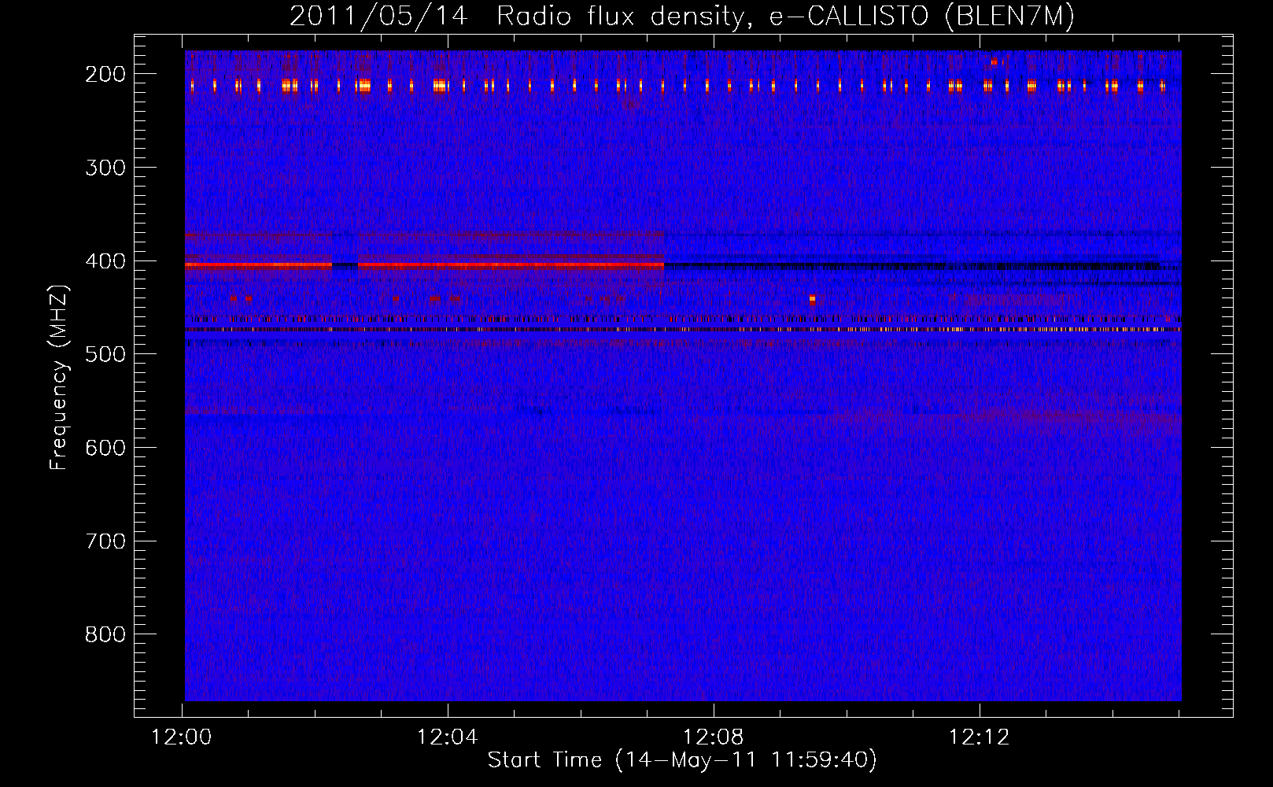Click the 700 frequency tick label
This screenshot has width=1273, height=787.
(105, 541)
